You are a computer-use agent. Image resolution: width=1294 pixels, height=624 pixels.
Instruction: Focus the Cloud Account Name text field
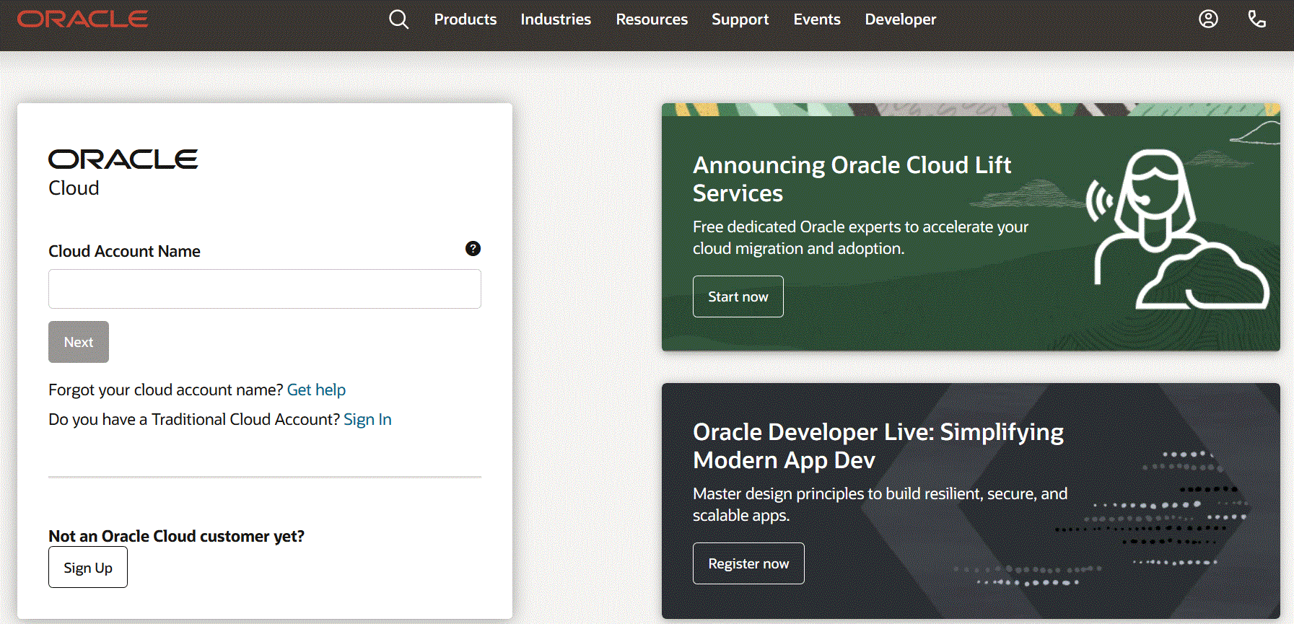[265, 289]
